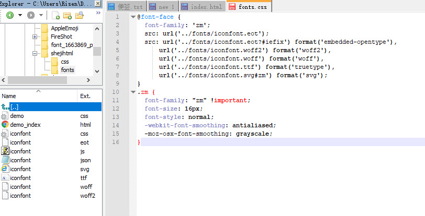Select the Chrome icon for demo_index
The image size is (425, 216).
pos(5,125)
